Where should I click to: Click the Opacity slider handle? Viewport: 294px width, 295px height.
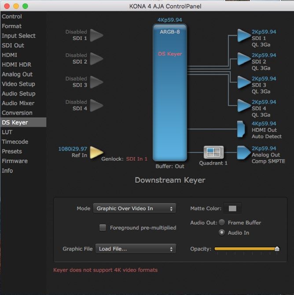pos(277,249)
